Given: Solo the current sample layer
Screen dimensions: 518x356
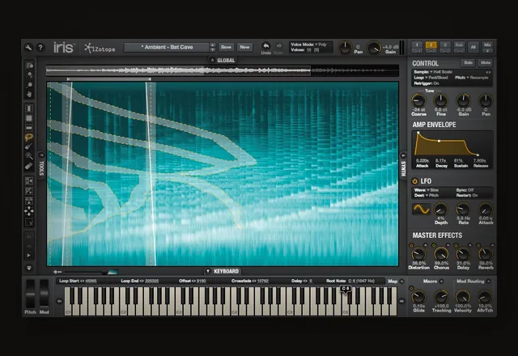Looking at the screenshot, I should [468, 63].
